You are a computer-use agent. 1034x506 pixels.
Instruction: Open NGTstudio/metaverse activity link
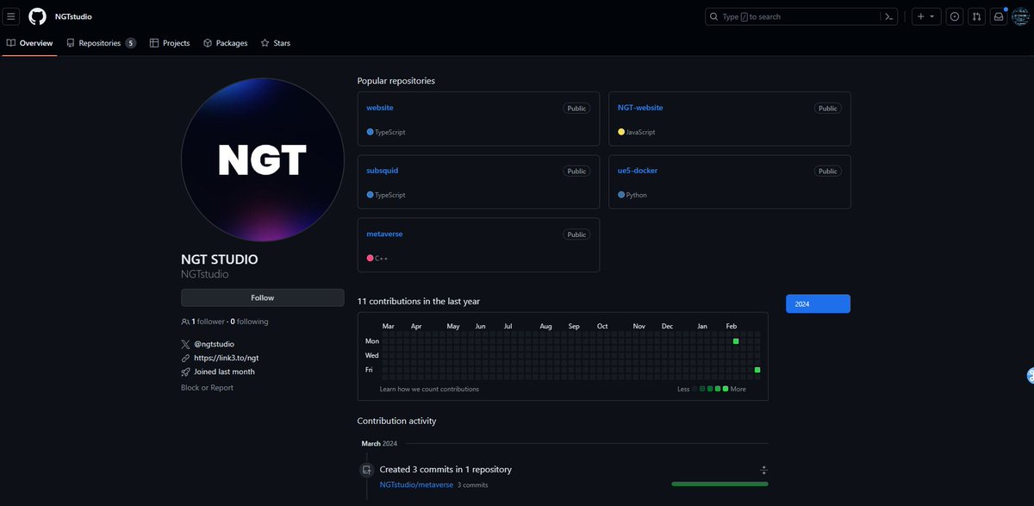coord(416,484)
